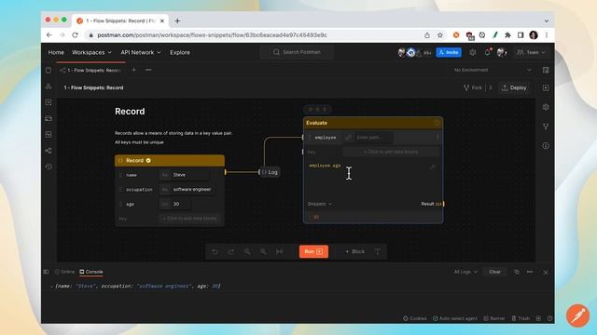
Task: Open the environment quick look icon
Action: tap(546, 71)
